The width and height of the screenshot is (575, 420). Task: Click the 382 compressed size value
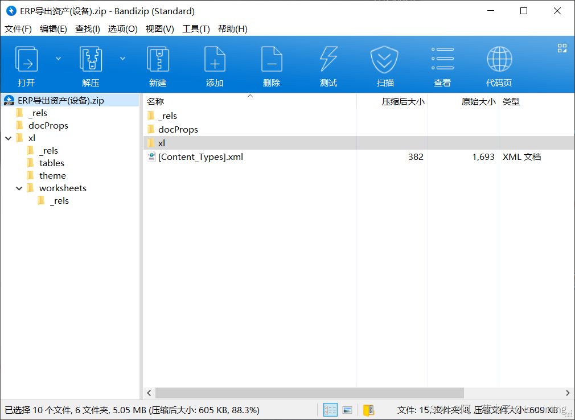416,157
